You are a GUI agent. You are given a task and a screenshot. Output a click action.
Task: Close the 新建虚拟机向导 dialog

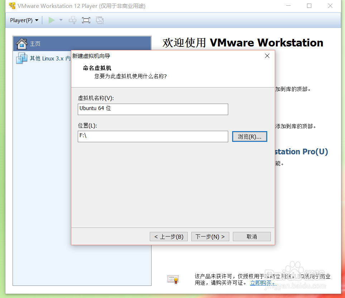[267, 56]
